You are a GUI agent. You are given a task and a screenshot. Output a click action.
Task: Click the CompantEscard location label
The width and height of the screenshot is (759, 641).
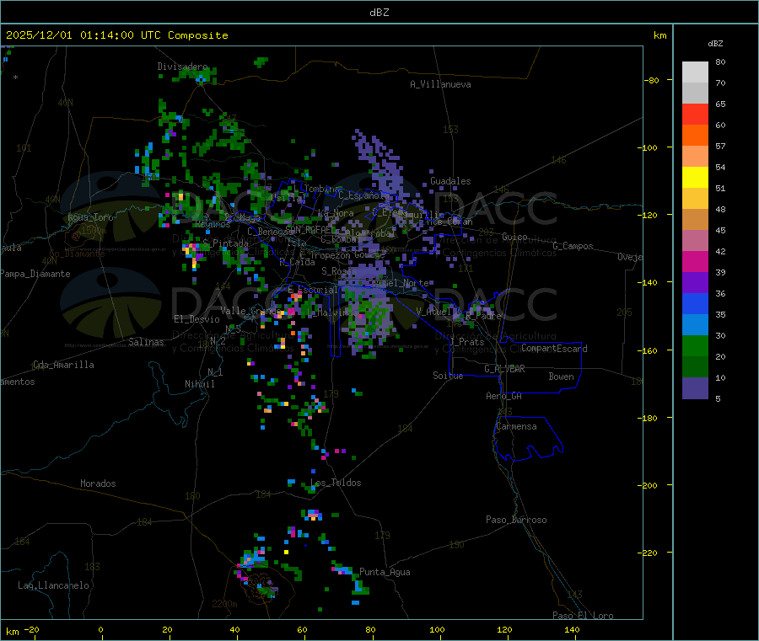[554, 349]
